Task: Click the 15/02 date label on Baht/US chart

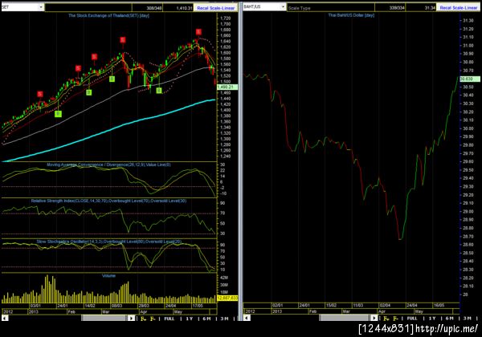Action: (331, 306)
